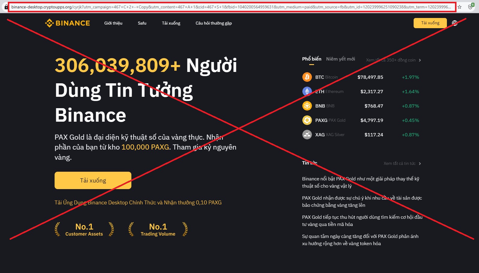The height and width of the screenshot is (273, 479).
Task: Click the Bitcoin BTC coin icon
Action: click(x=307, y=77)
